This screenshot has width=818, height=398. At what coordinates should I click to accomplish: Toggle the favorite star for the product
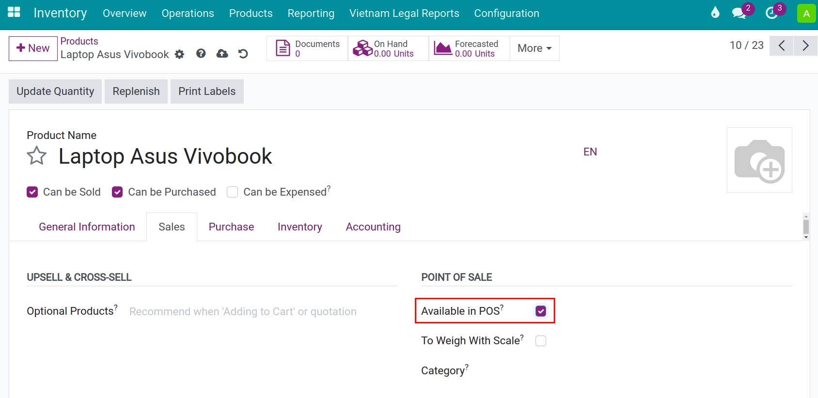click(x=37, y=156)
